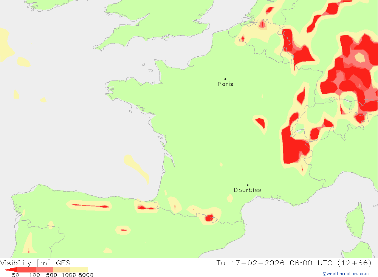The image size is (378, 277).
Task: Click the legend value '500'
Action: click(x=51, y=275)
